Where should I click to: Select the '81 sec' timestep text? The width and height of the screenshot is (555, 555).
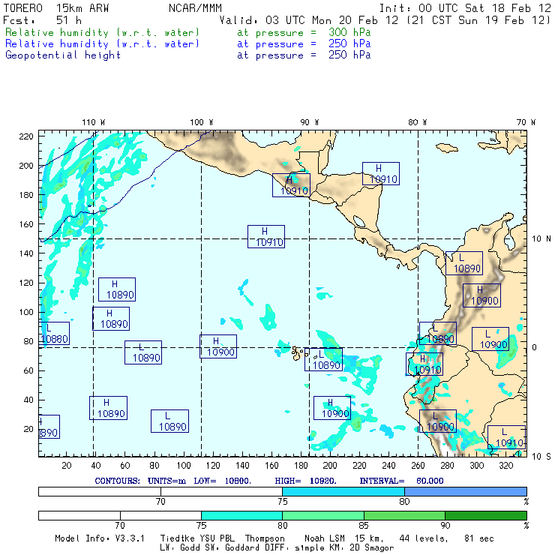click(479, 538)
